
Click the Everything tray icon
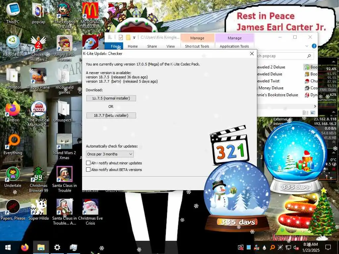(x=272, y=247)
